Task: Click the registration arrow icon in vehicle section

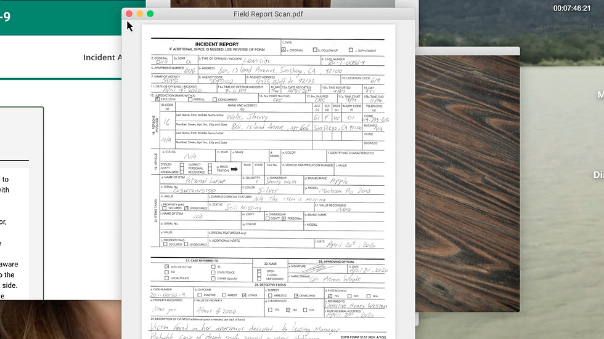Action: click(234, 169)
